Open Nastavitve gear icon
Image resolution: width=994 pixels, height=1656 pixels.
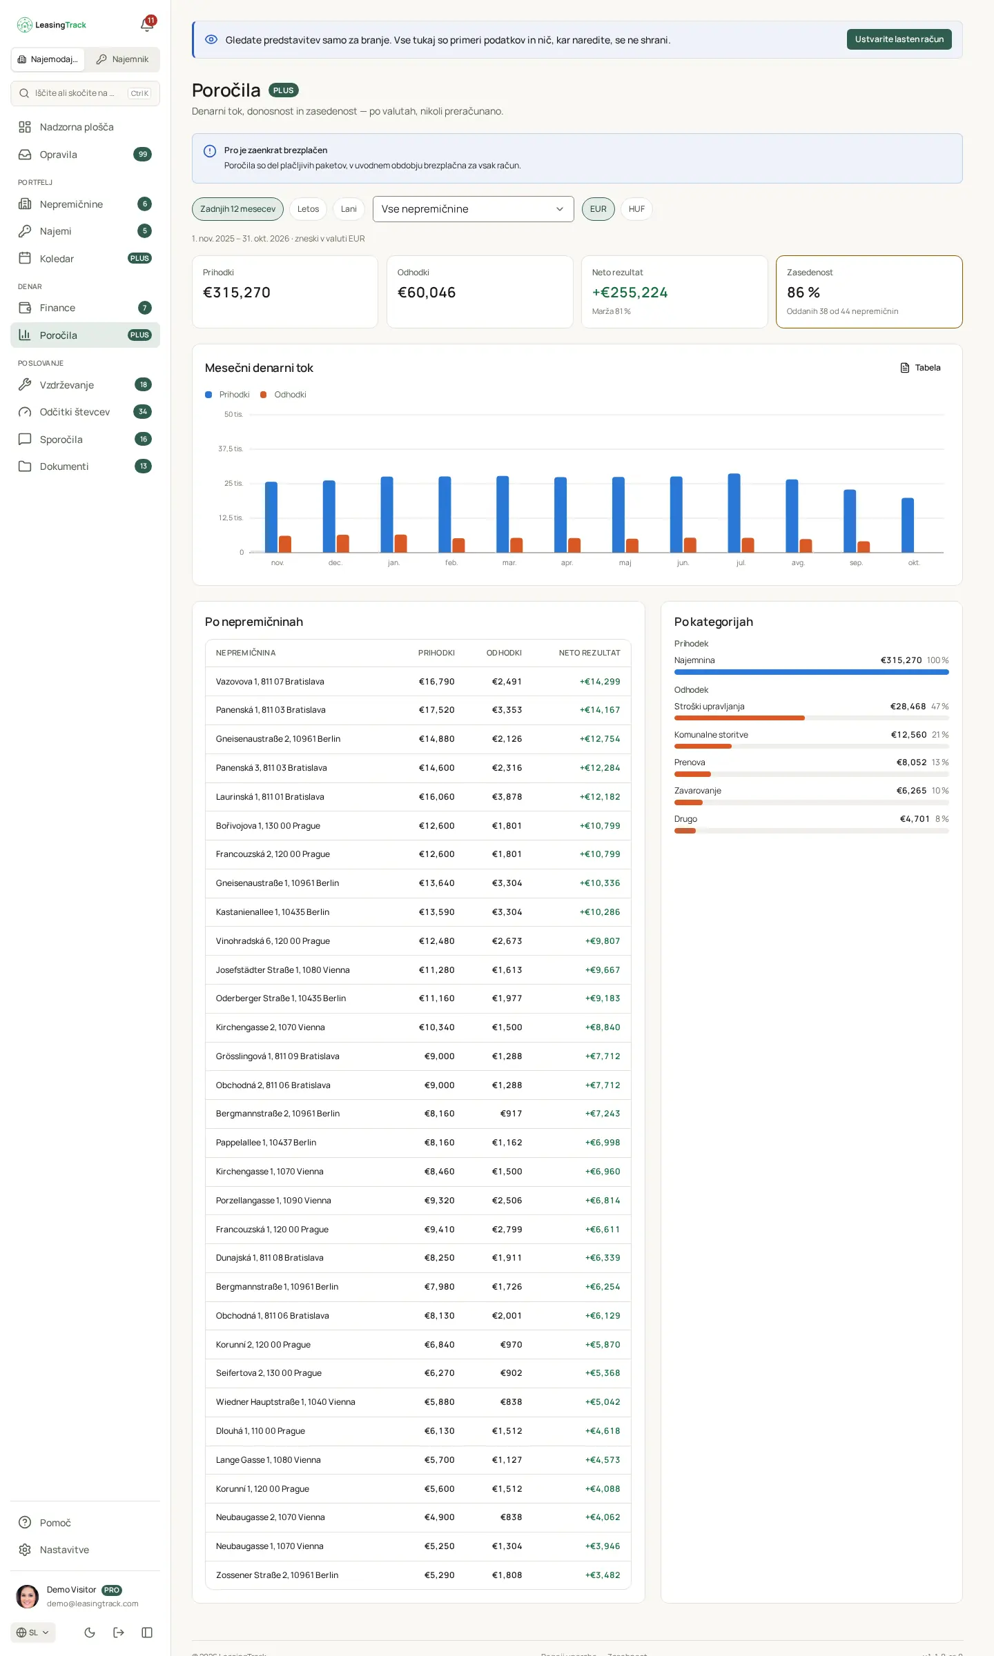tap(25, 1549)
